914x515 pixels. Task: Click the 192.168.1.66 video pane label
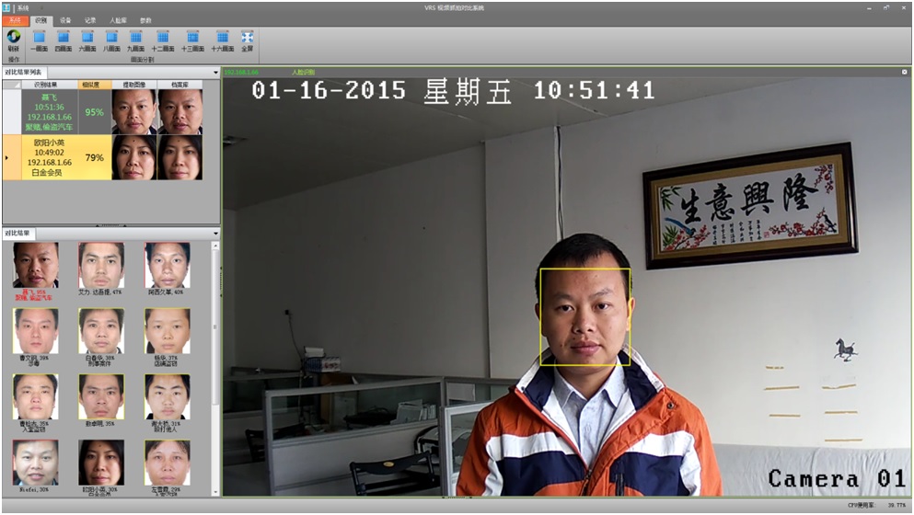click(241, 73)
